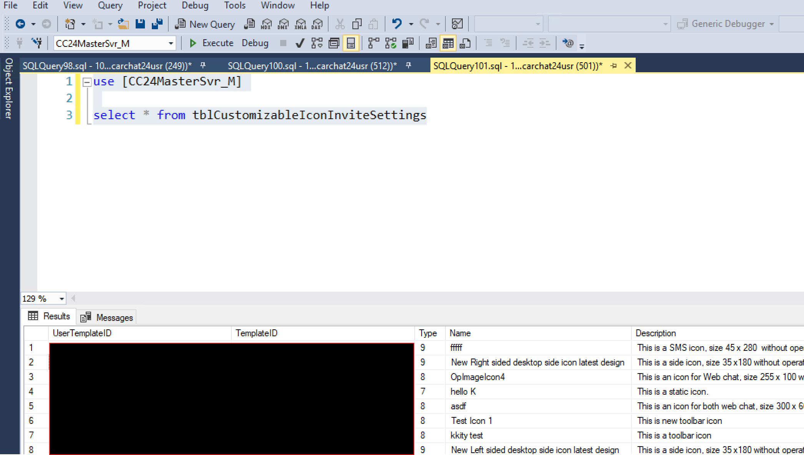The image size is (804, 455).
Task: Switch to the SQLQuery100.sql tab
Action: (312, 66)
